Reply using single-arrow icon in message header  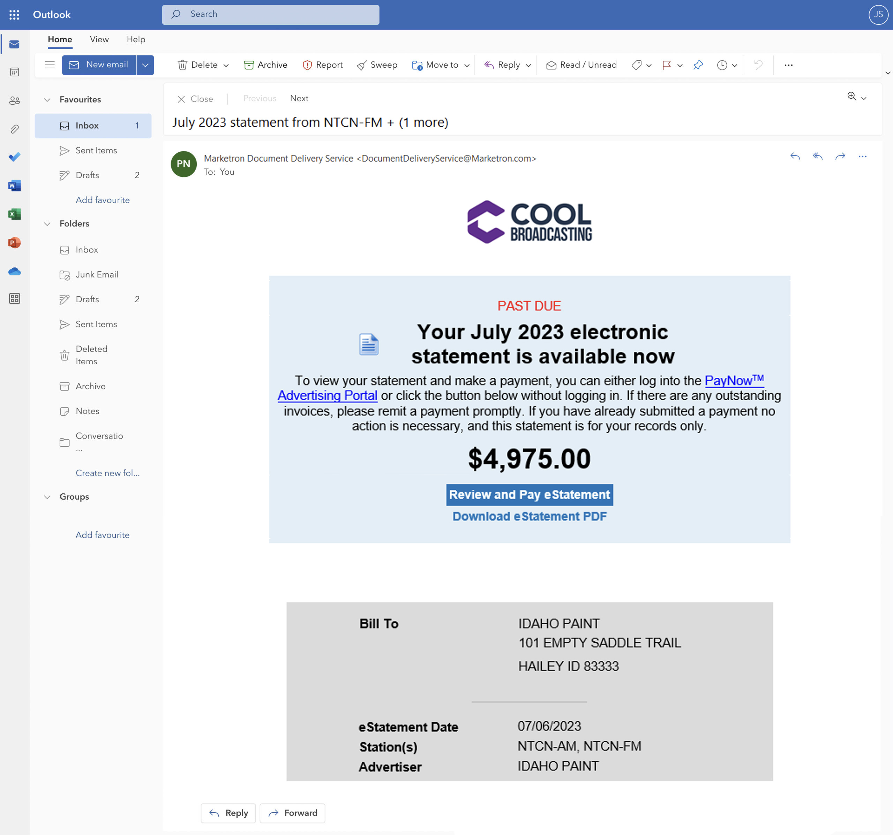795,156
